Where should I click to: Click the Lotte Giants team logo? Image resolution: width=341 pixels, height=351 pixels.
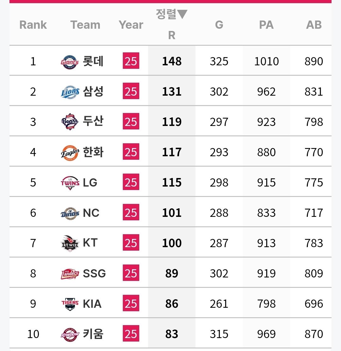tap(69, 61)
